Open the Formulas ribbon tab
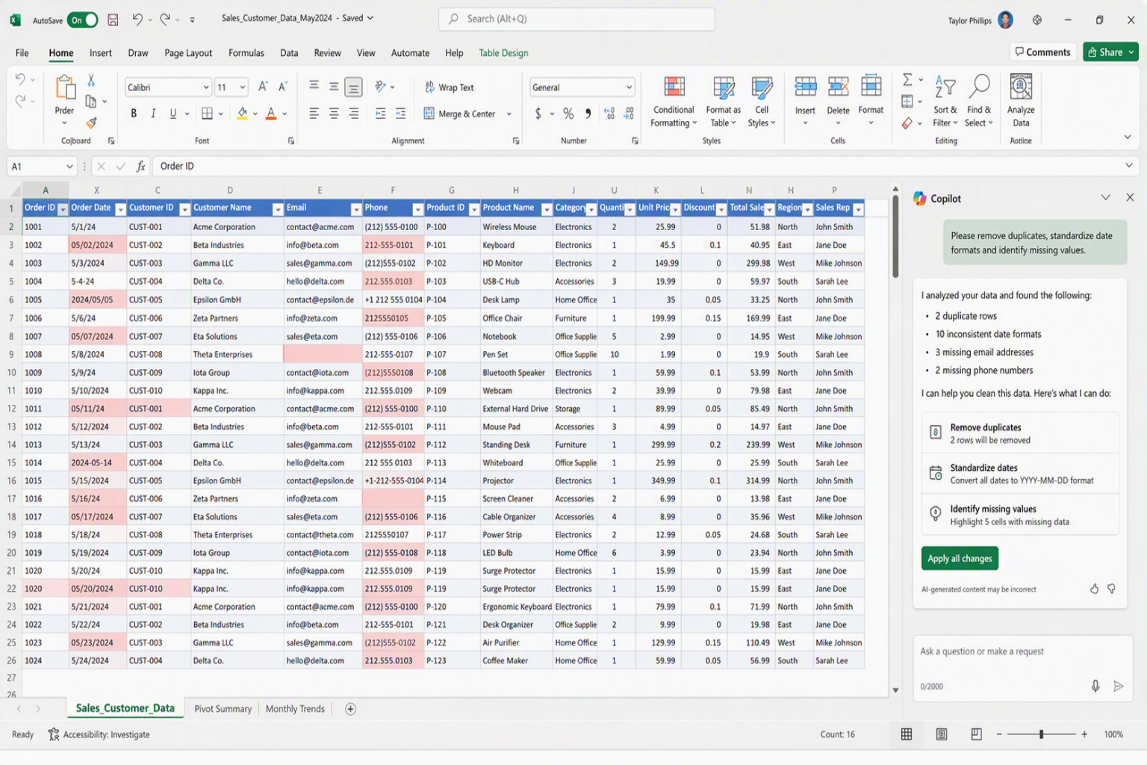This screenshot has height=765, width=1147. pyautogui.click(x=246, y=53)
